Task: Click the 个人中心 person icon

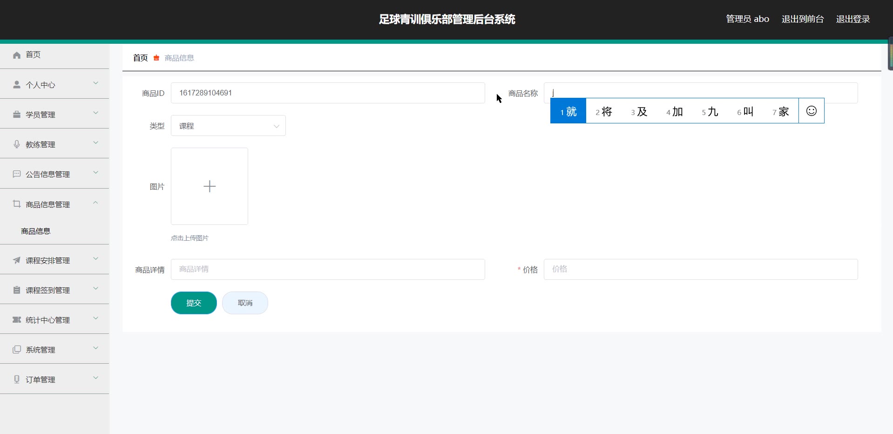Action: [x=17, y=85]
